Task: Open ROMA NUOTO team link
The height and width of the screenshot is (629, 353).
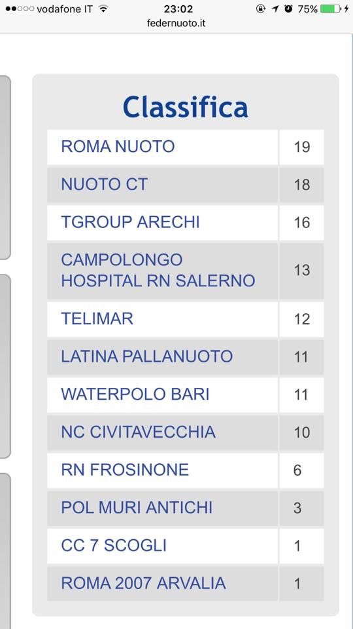Action: click(x=118, y=147)
